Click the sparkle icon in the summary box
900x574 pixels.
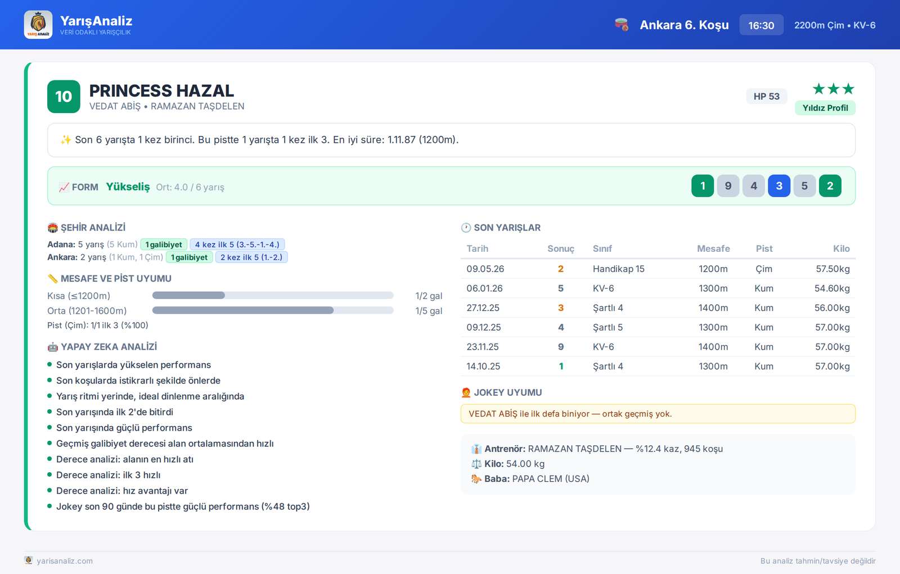(66, 140)
